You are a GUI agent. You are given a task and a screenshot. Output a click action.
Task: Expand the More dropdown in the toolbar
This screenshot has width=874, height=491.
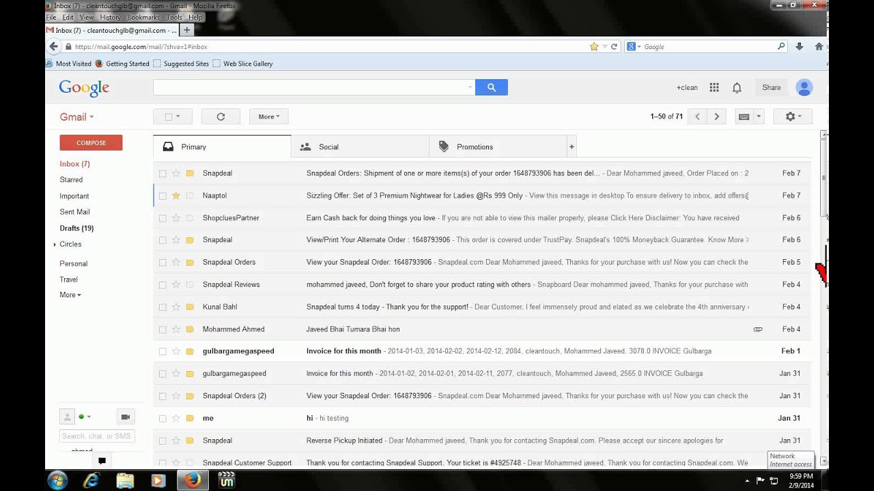click(x=268, y=116)
